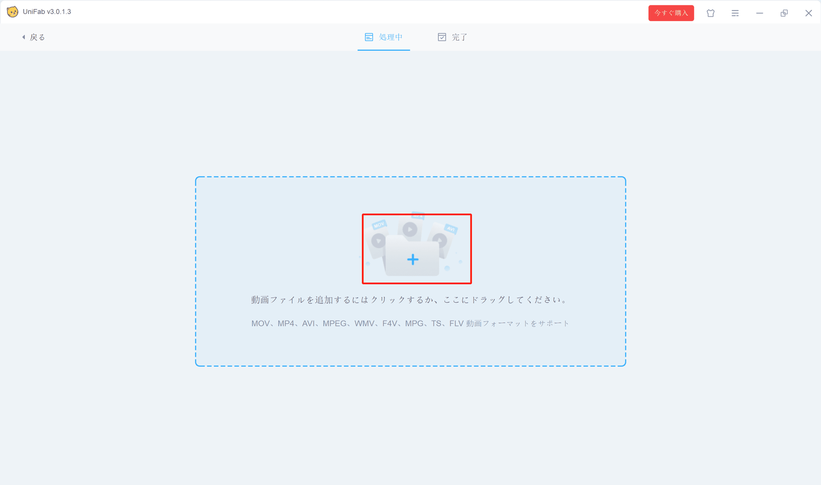
Task: Restore down the UniFab window
Action: [x=784, y=13]
